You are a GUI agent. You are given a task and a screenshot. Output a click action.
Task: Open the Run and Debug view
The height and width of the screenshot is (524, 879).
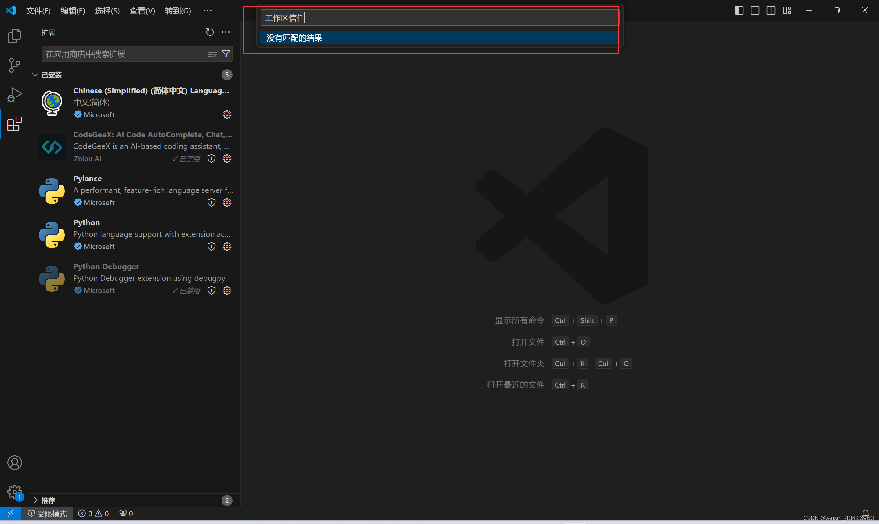(x=14, y=95)
